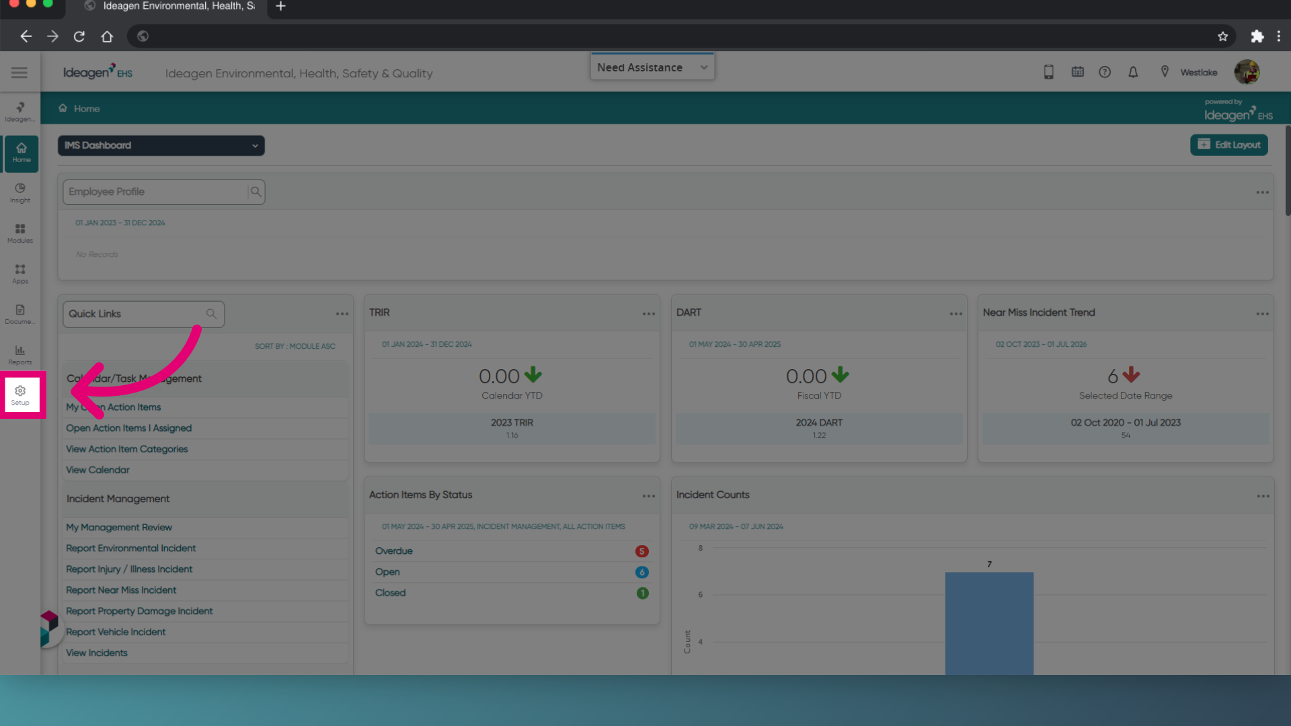Change SORT BY : MODULE ASC order
Screen dimensions: 1291x726
[x=295, y=346]
